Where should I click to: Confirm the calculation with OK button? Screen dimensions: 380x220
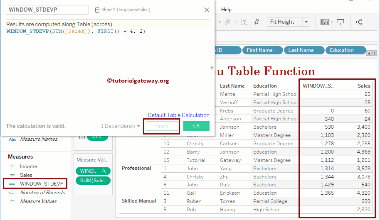(x=196, y=126)
